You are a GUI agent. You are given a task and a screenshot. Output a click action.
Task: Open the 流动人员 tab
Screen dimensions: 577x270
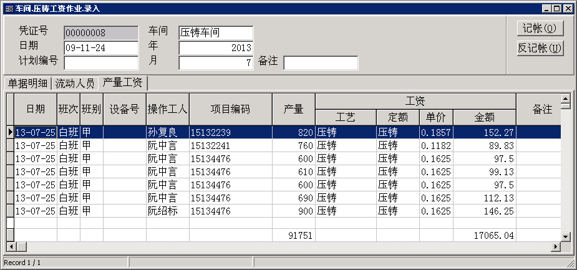pos(75,83)
